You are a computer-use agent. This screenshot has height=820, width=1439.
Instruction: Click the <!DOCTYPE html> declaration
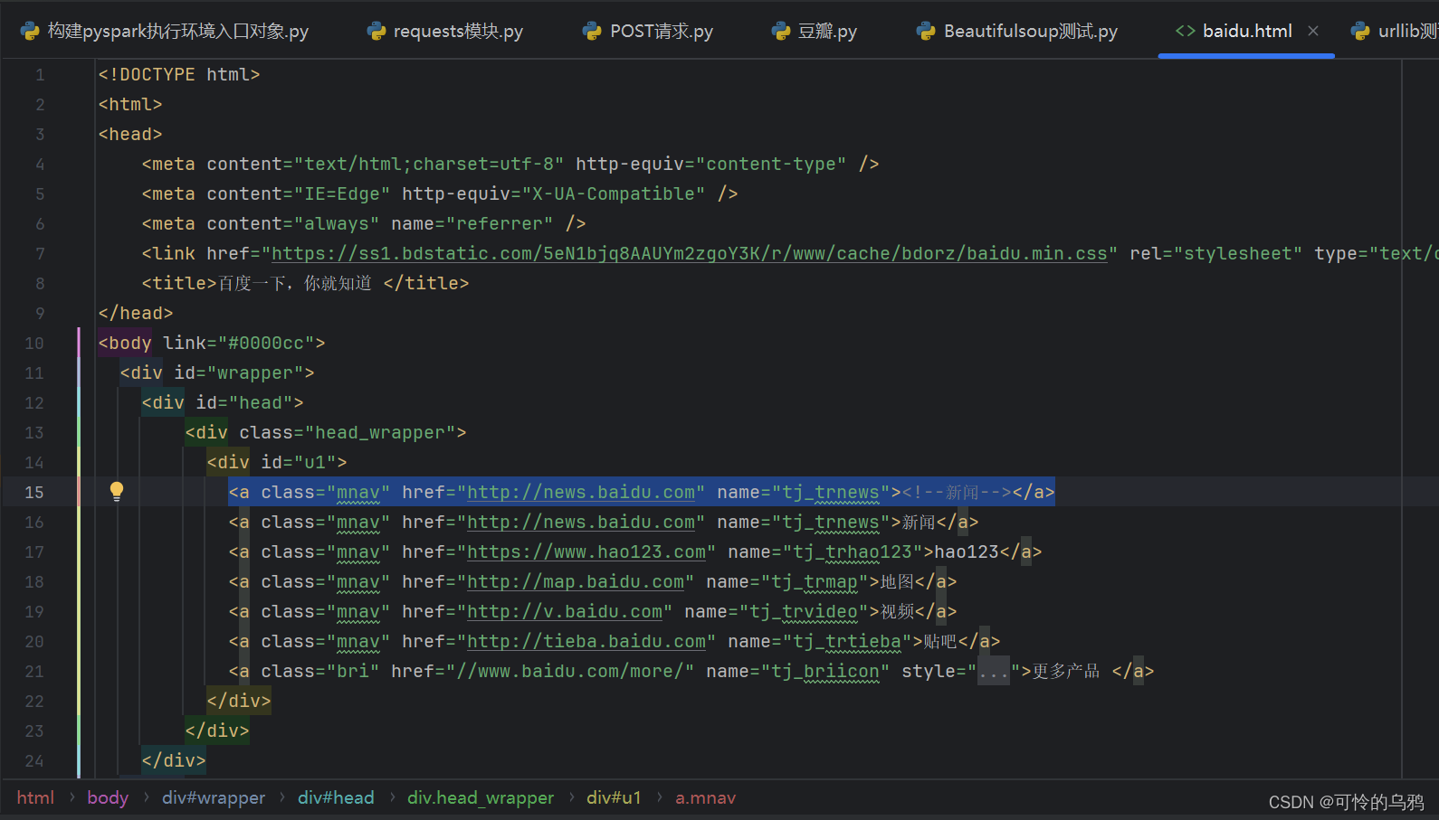[x=179, y=74]
